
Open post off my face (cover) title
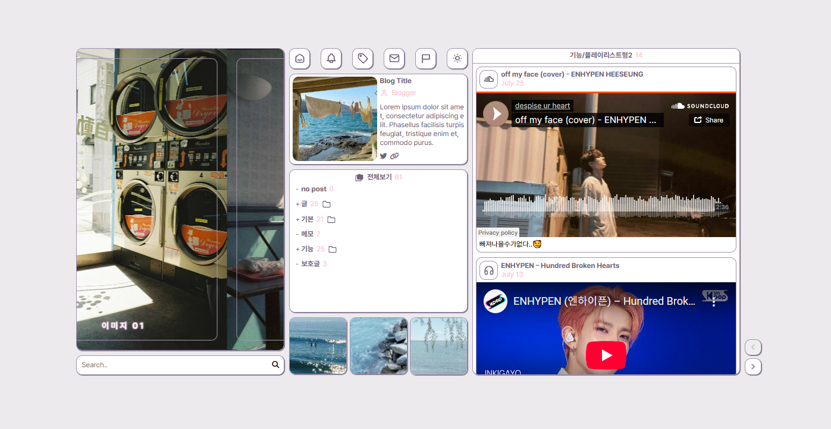point(572,74)
